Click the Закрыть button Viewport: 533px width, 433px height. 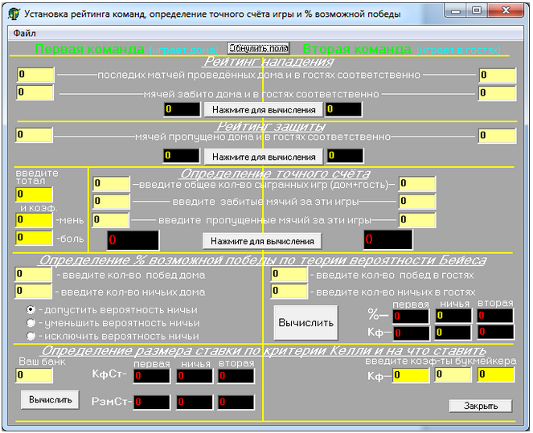480,406
